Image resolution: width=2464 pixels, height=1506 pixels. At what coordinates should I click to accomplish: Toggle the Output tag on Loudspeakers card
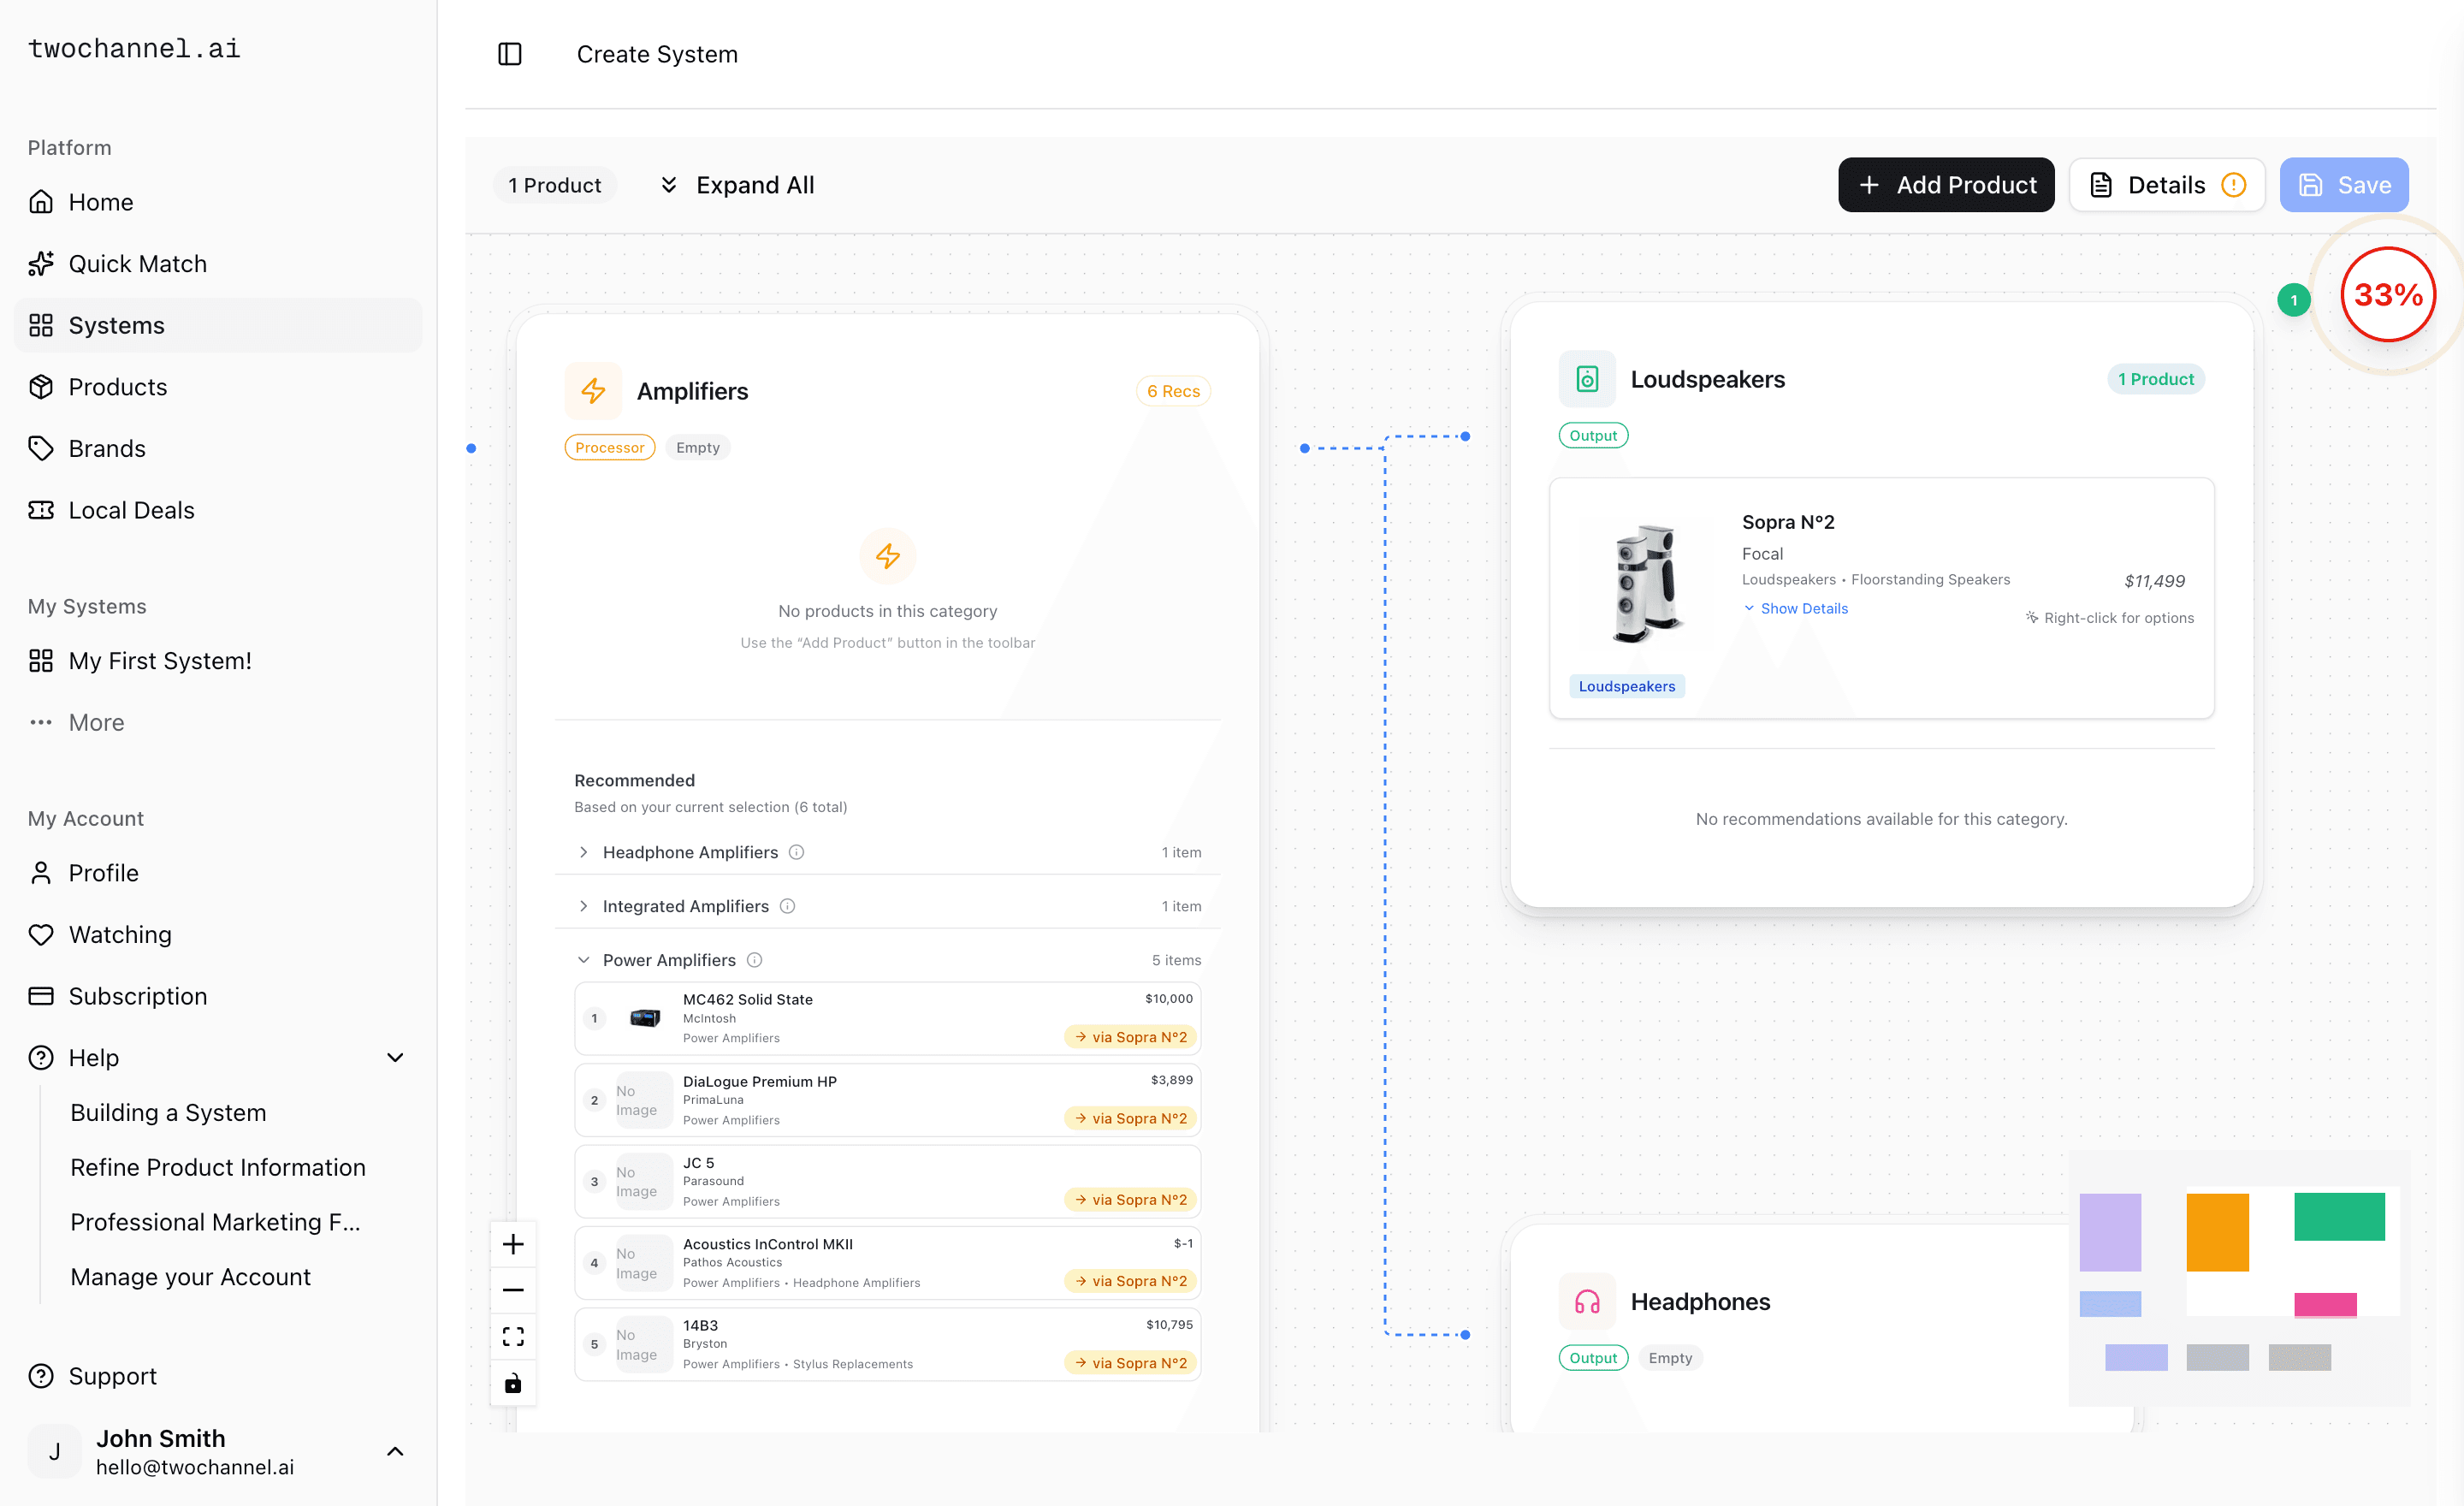(x=1592, y=435)
